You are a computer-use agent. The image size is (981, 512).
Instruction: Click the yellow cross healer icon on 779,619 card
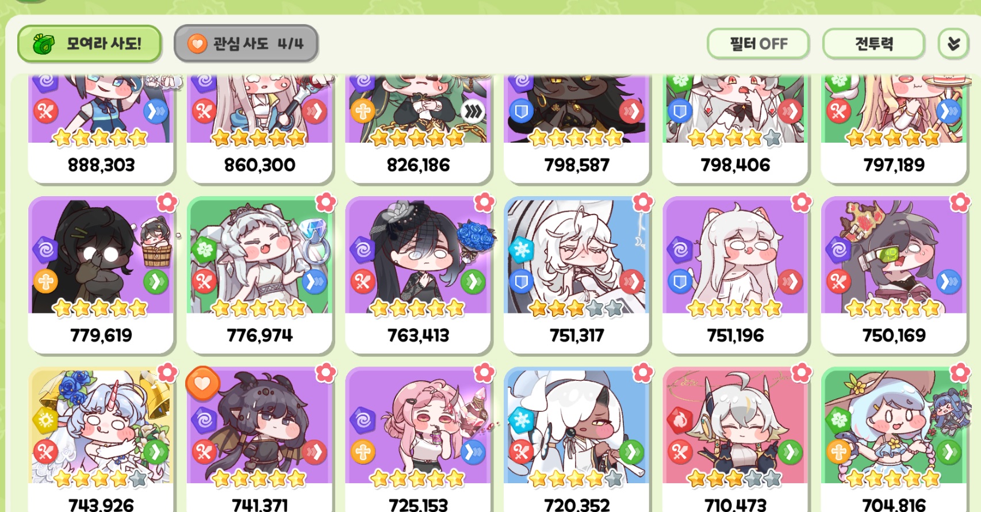pyautogui.click(x=45, y=282)
